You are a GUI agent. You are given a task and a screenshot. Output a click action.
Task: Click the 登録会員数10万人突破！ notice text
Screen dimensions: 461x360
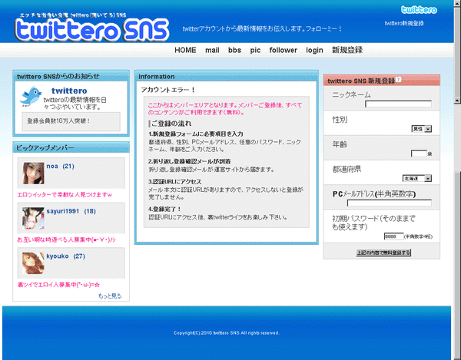click(58, 121)
